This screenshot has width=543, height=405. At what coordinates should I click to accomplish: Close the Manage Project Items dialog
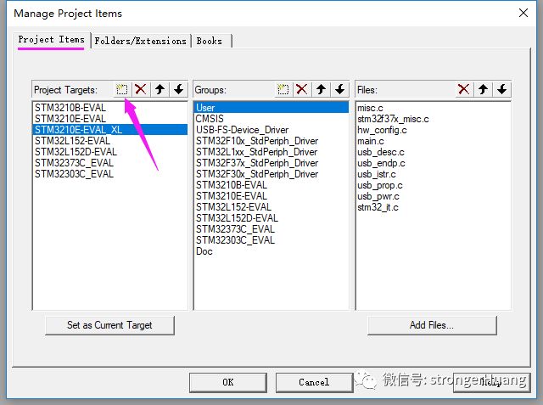[523, 14]
